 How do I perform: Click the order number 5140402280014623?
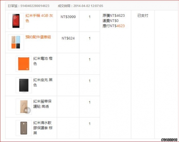pyautogui.click(x=35, y=6)
